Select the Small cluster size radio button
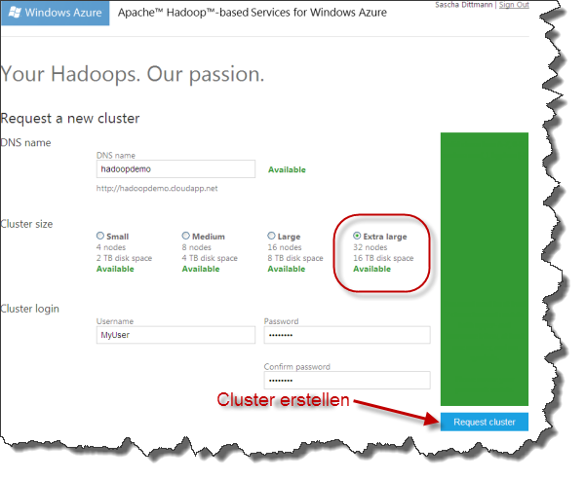Viewport: 585px width, 480px height. (100, 236)
